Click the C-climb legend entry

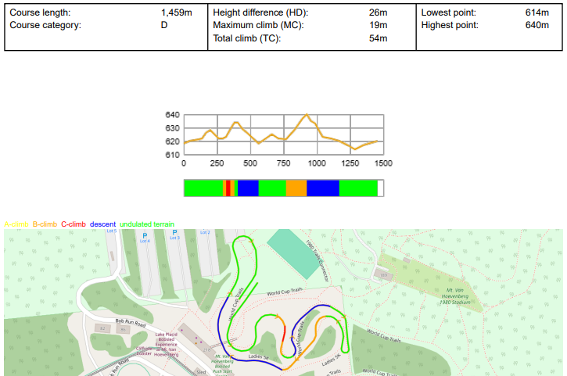[x=74, y=224]
